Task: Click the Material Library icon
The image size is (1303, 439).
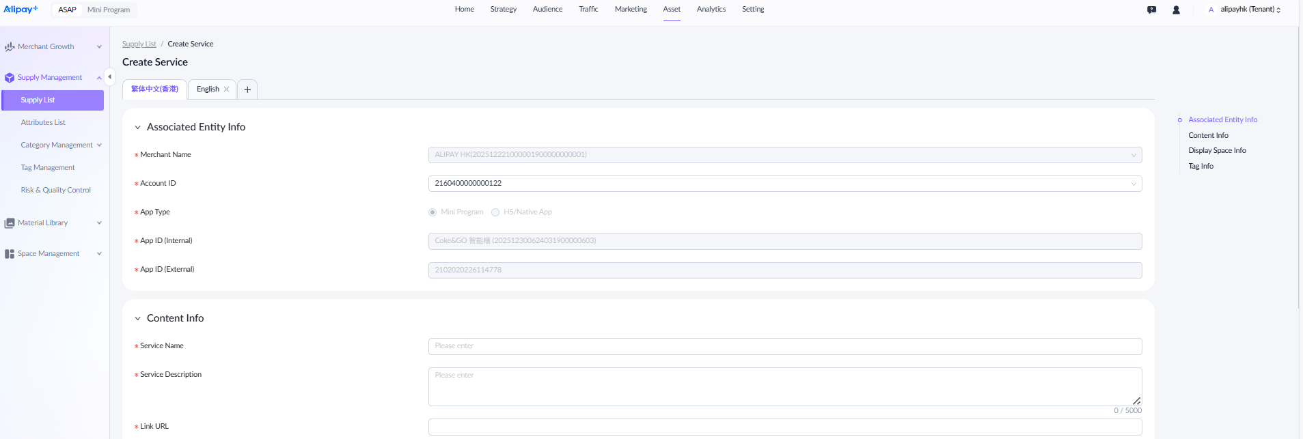Action: click(10, 223)
